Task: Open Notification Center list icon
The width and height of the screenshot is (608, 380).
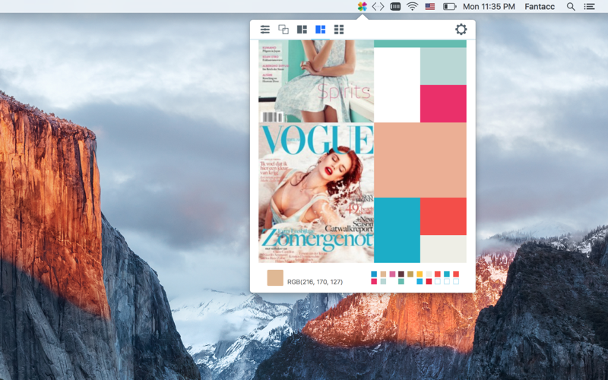Action: (590, 6)
